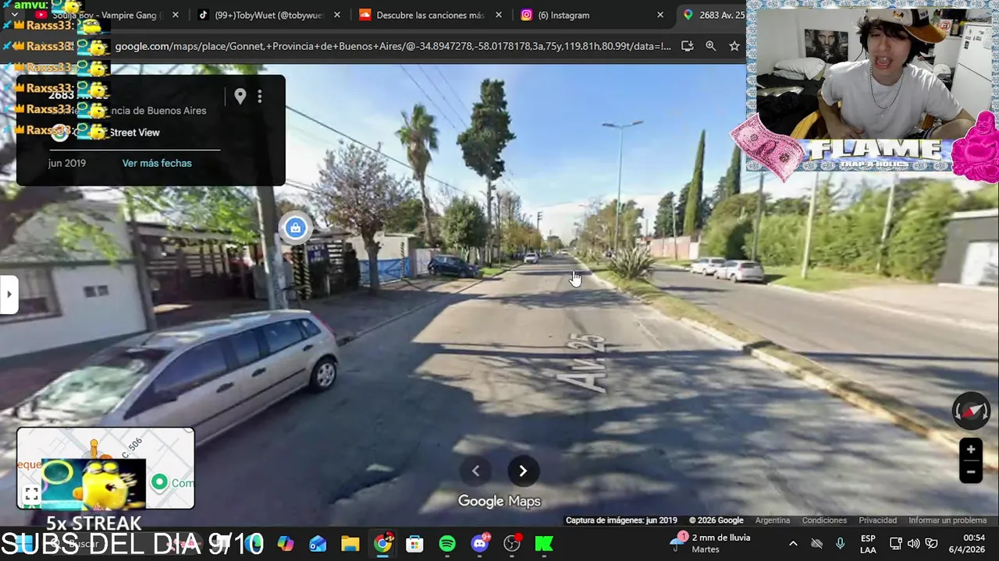999x561 pixels.
Task: Click Captura de imágenes: jun 2019 text
Action: (x=621, y=520)
